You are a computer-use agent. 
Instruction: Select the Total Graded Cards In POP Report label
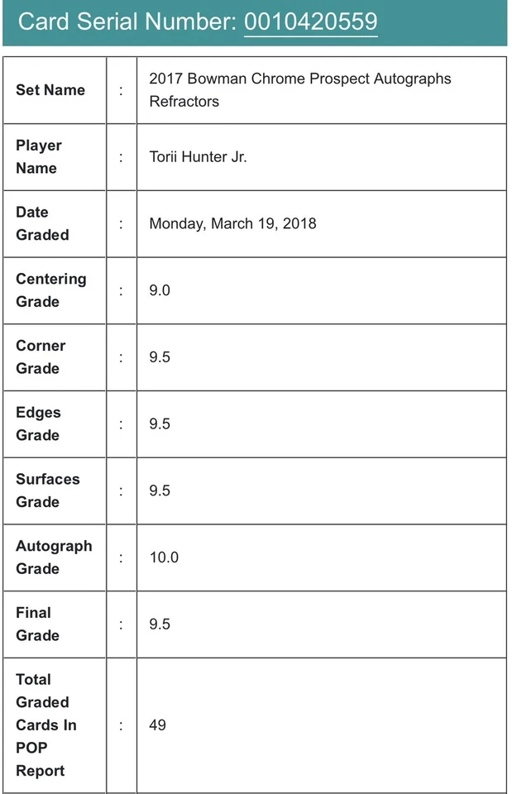46,725
